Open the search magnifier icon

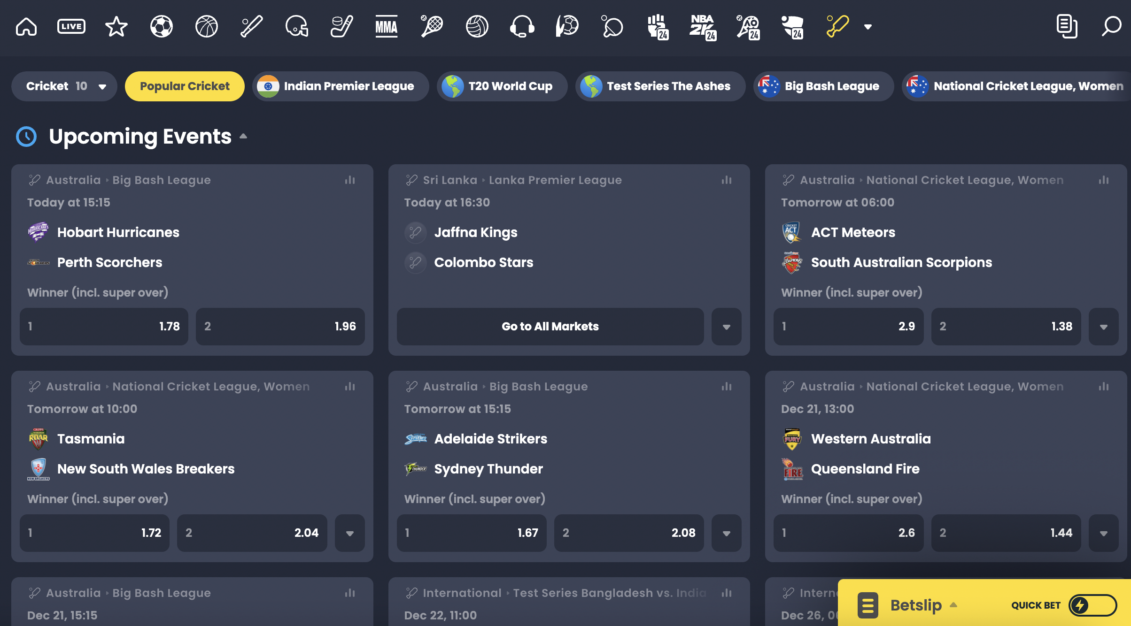[x=1111, y=26]
